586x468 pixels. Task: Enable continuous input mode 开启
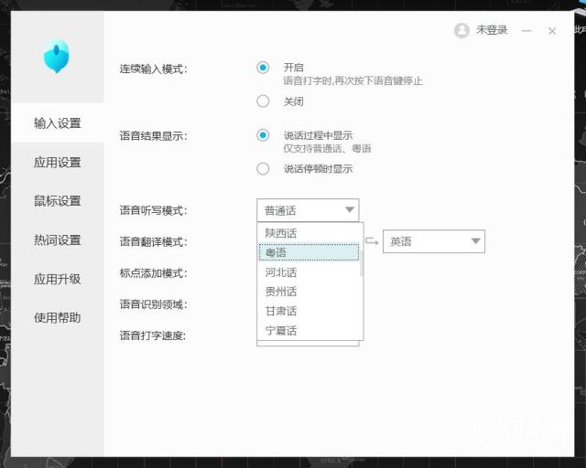point(264,68)
